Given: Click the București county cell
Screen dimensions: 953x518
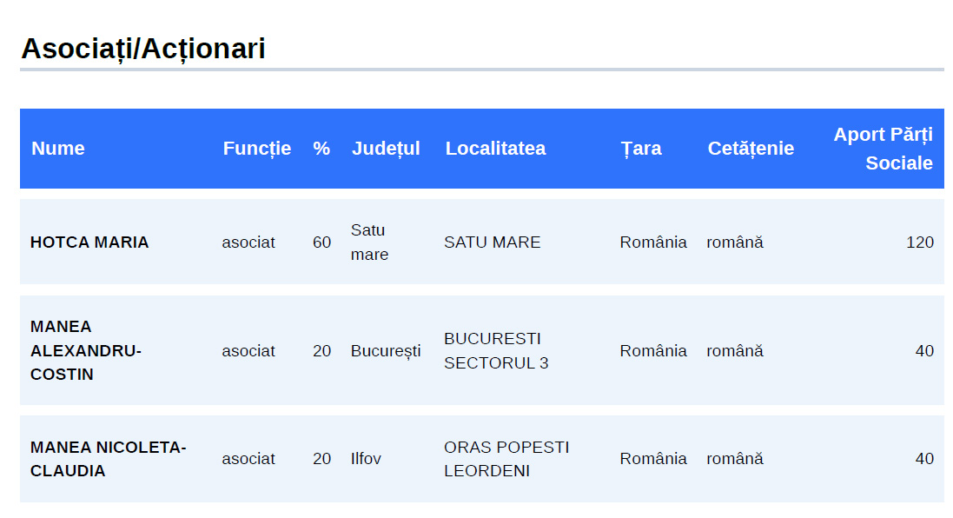Looking at the screenshot, I should (x=385, y=350).
